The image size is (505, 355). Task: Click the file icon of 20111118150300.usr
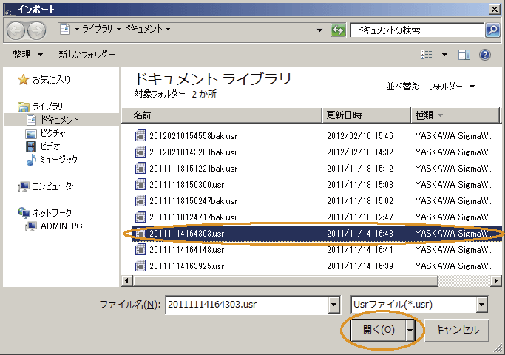(x=140, y=184)
